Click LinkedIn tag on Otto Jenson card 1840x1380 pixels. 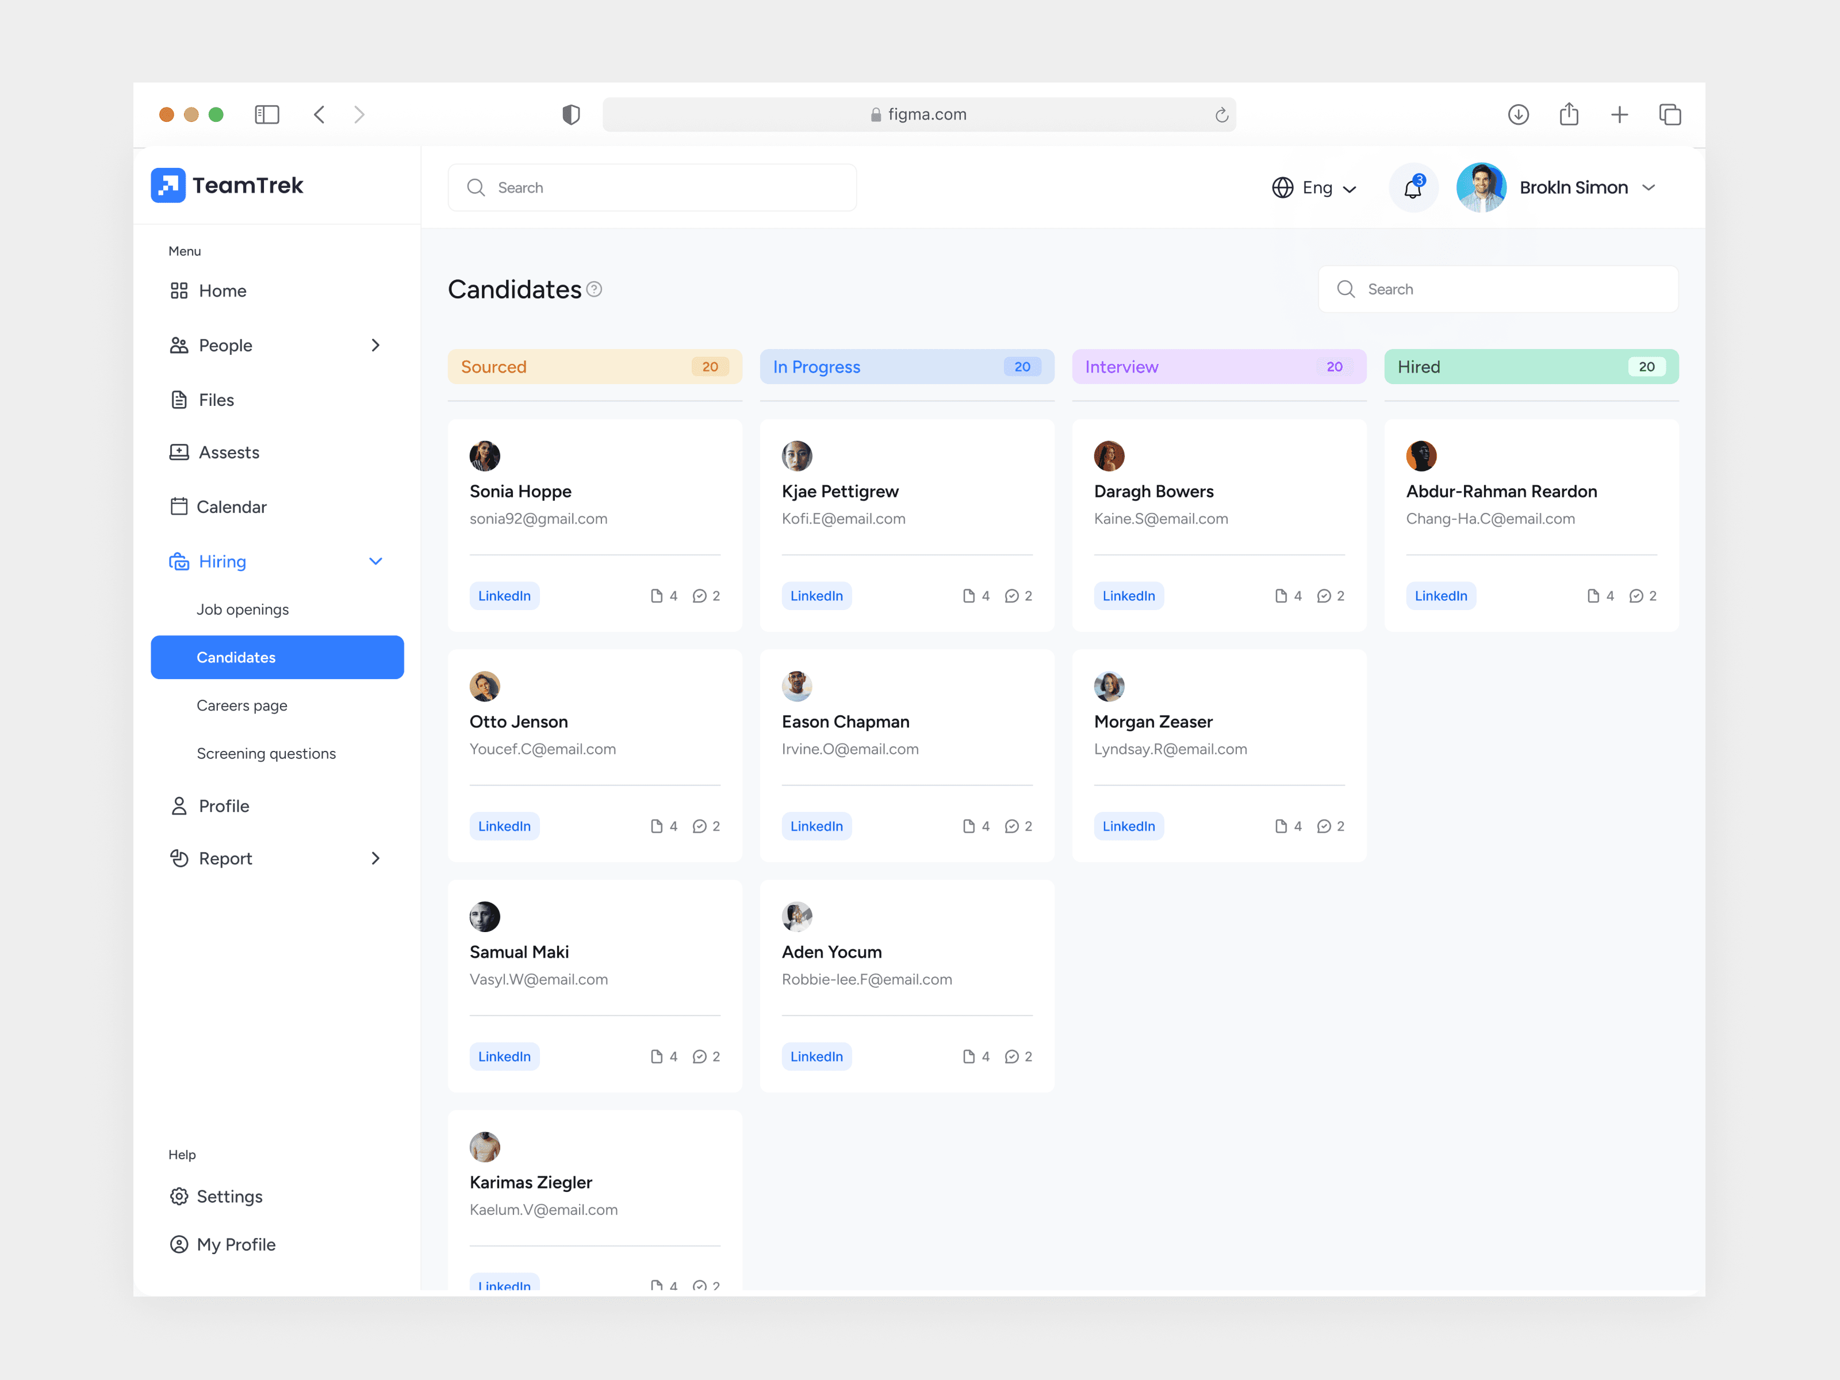(504, 826)
